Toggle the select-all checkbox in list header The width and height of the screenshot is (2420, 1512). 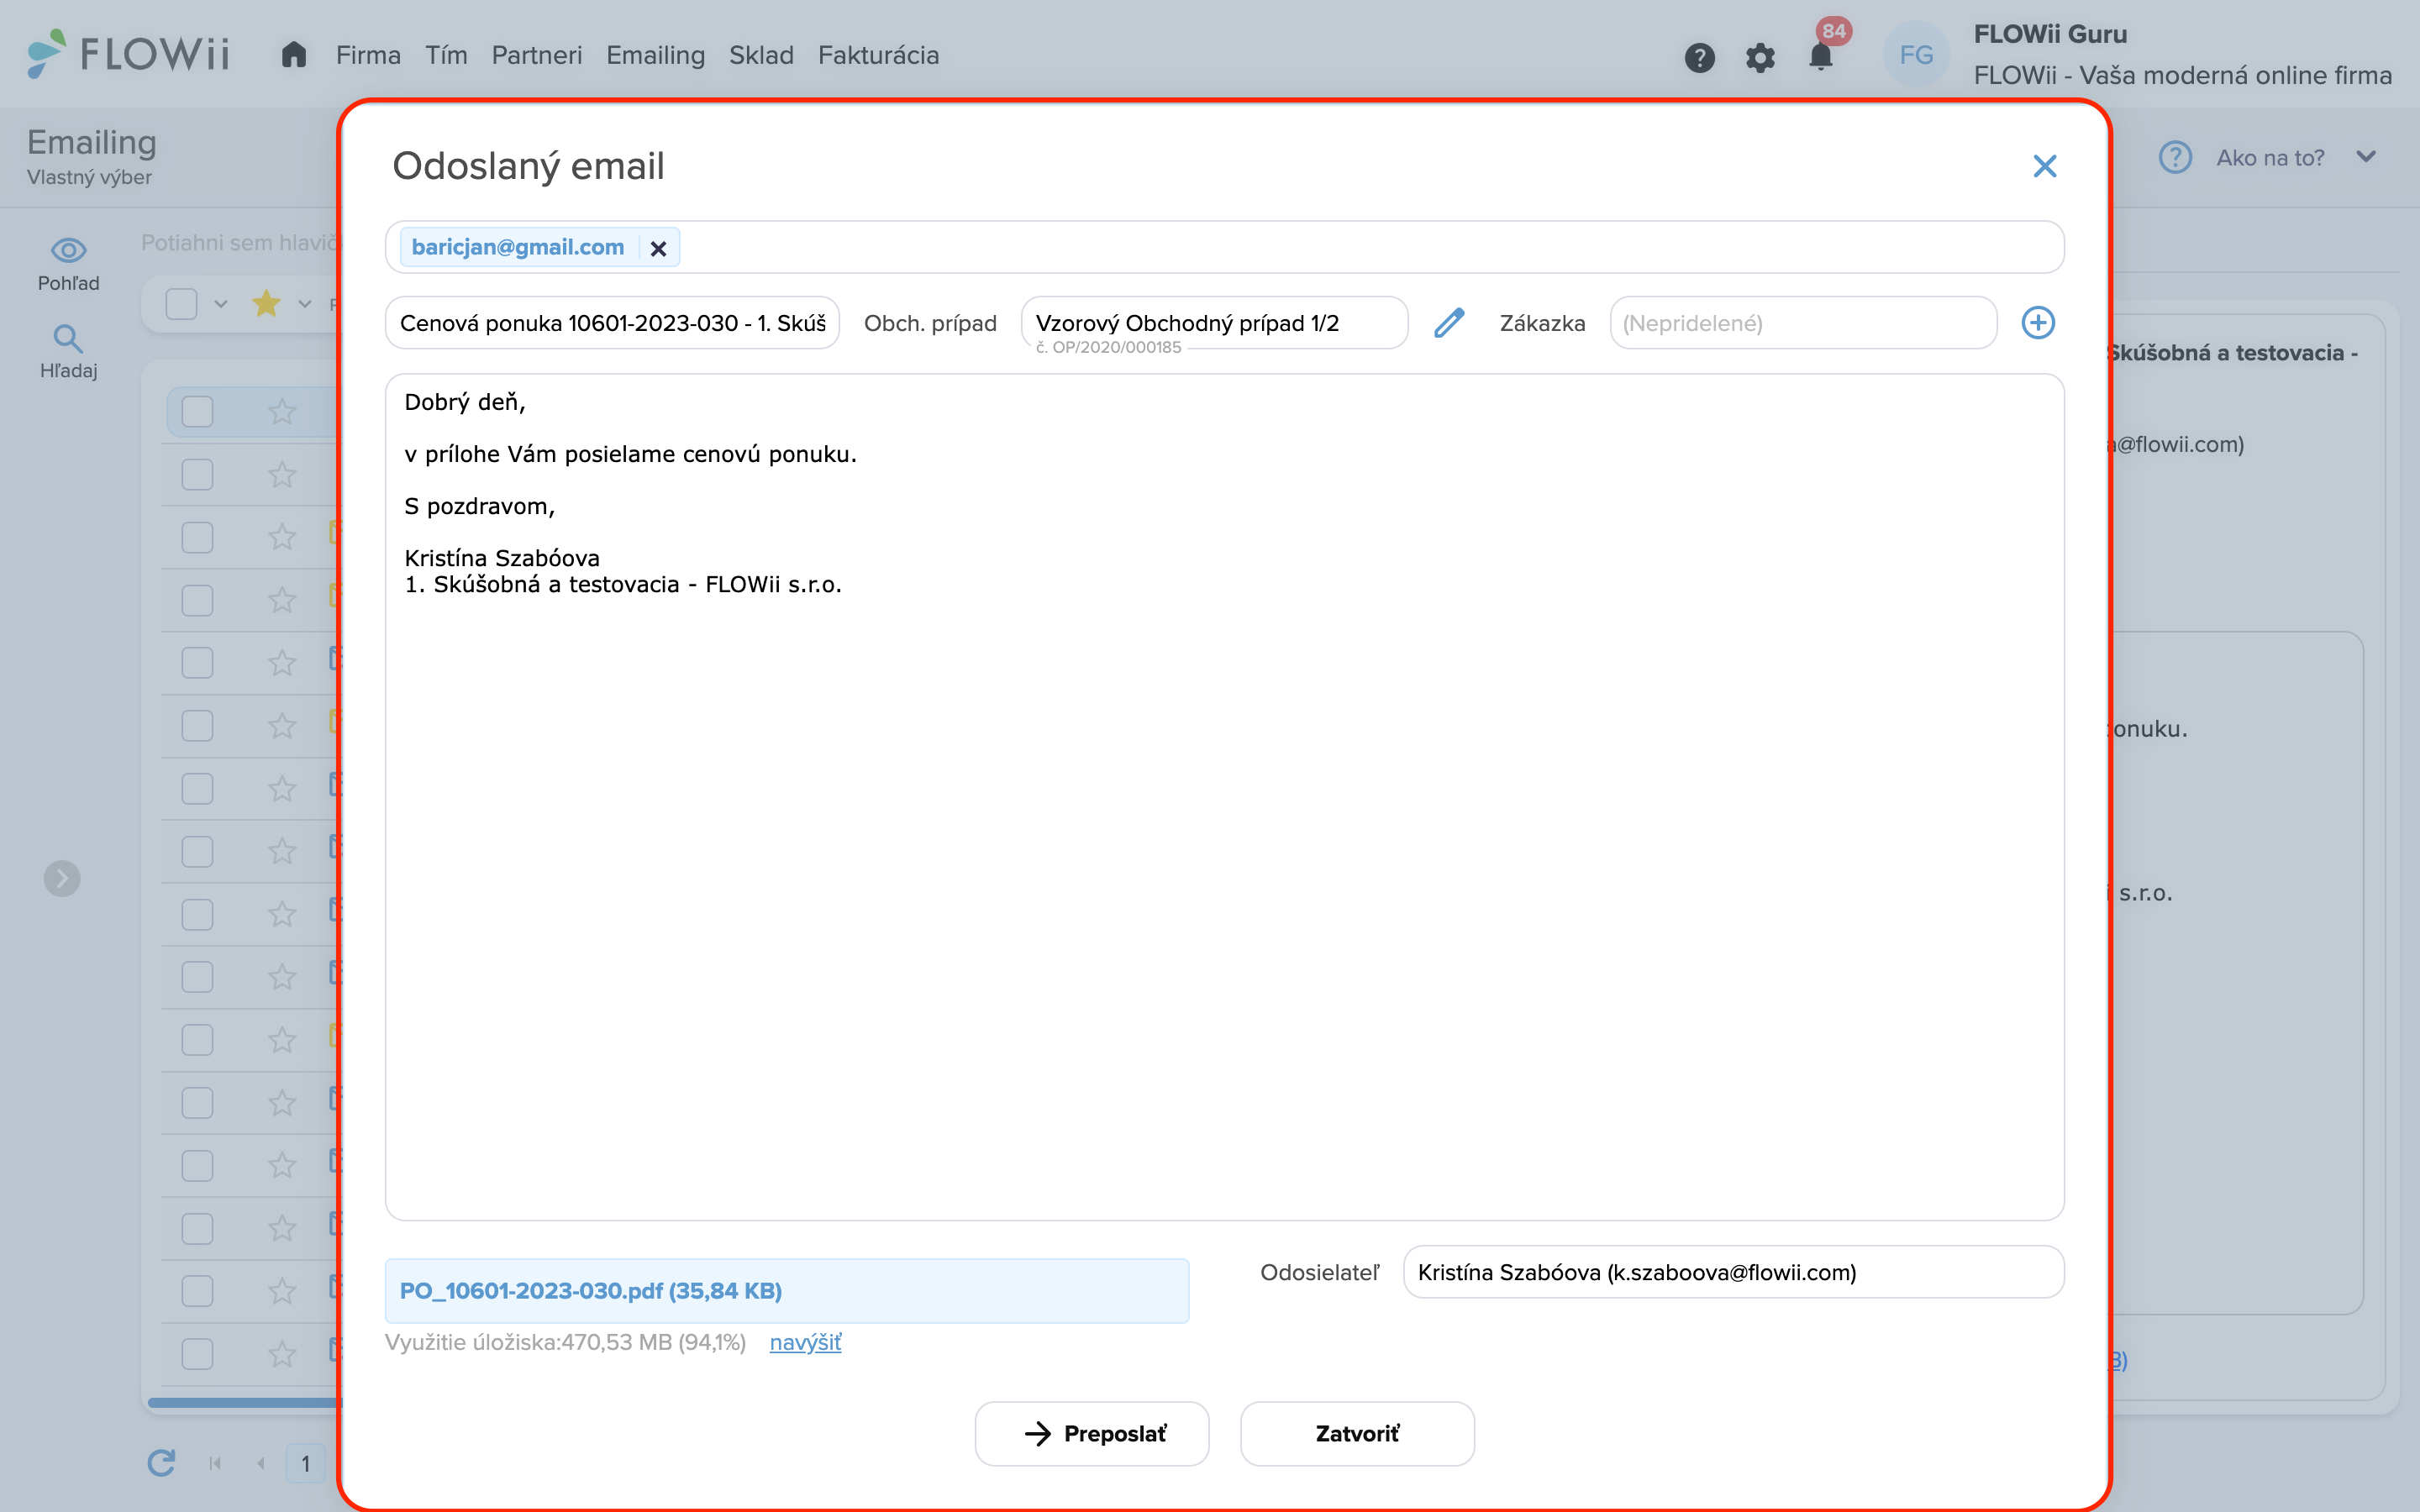tap(181, 303)
